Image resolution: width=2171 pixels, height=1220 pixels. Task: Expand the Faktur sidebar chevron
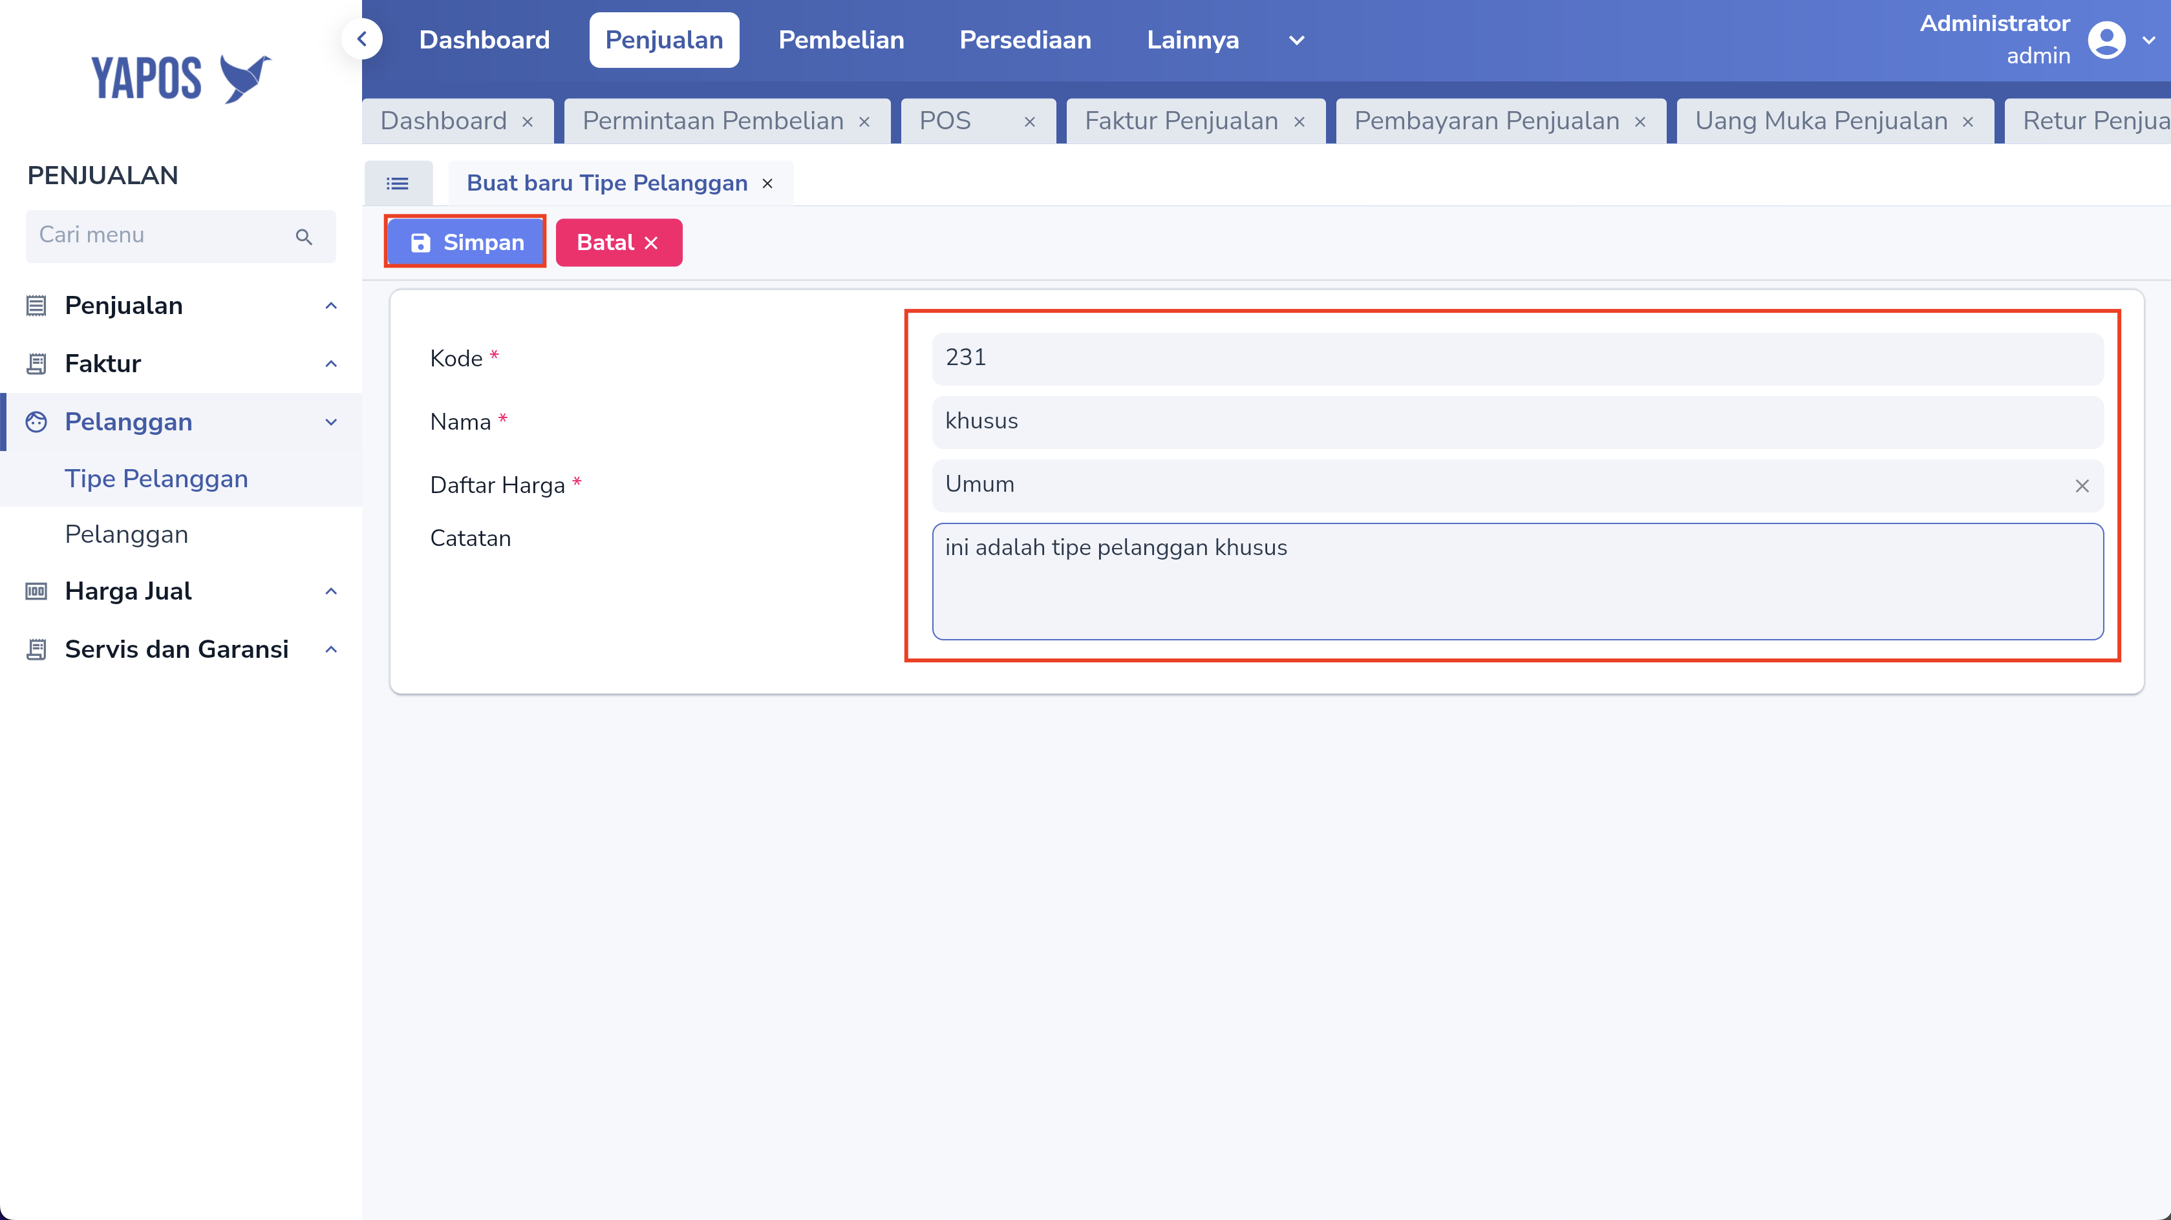(331, 363)
